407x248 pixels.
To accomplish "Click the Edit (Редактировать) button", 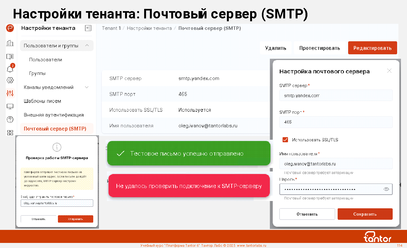I will 372,48.
